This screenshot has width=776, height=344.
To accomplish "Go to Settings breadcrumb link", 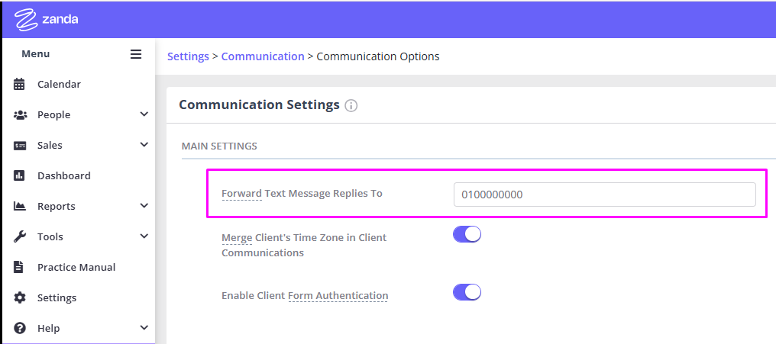I will coord(188,56).
